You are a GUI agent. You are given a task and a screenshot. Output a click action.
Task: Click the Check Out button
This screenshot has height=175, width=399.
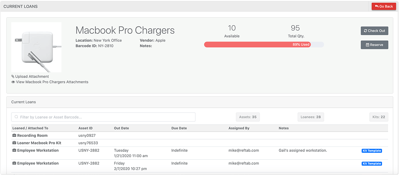[374, 31]
